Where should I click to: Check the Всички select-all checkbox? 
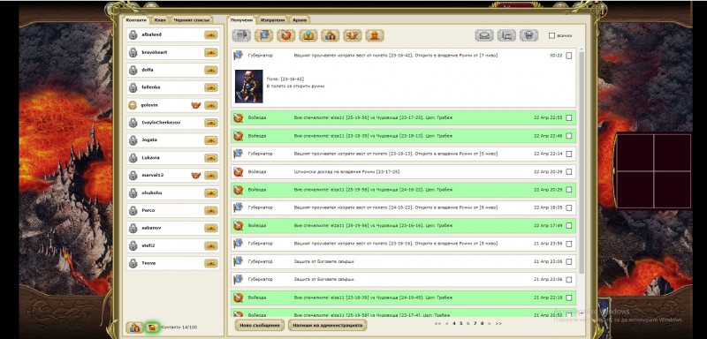pos(551,35)
